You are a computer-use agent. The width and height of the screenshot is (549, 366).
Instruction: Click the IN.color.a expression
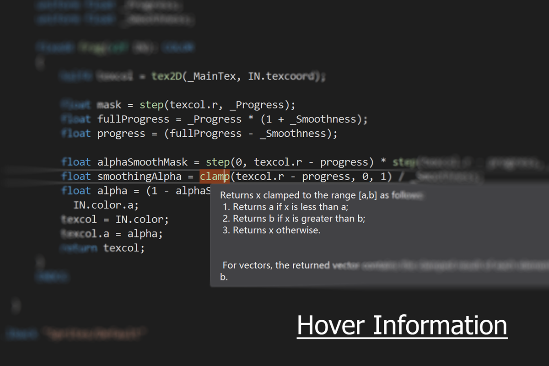click(x=106, y=205)
